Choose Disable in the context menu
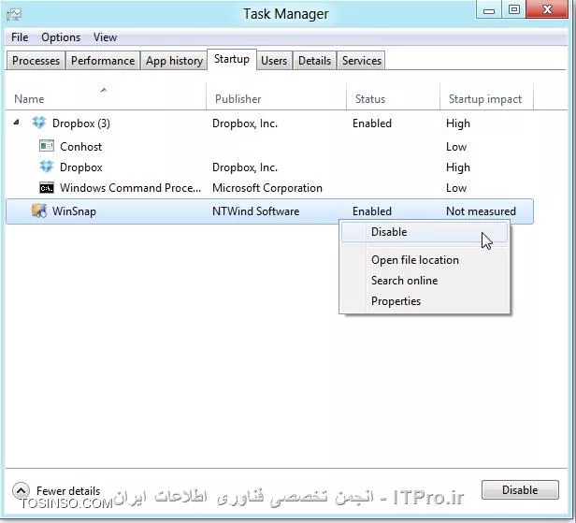576x523 pixels. pos(425,232)
